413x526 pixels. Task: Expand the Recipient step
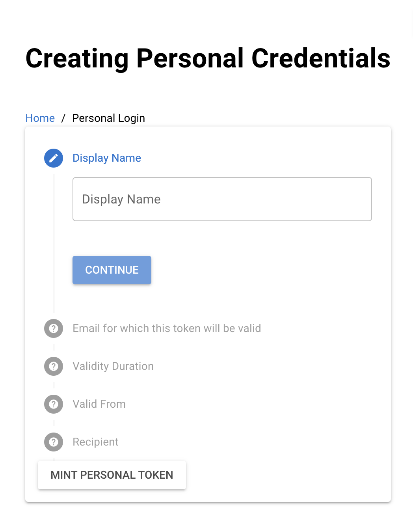[96, 442]
